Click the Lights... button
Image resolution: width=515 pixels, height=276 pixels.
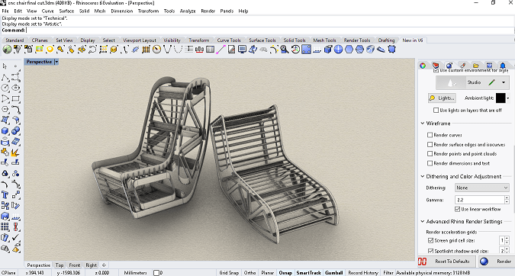pyautogui.click(x=442, y=98)
